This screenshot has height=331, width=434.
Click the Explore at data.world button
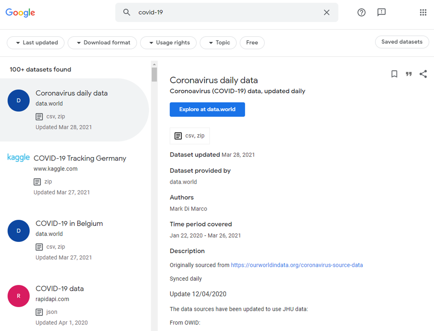tap(207, 109)
